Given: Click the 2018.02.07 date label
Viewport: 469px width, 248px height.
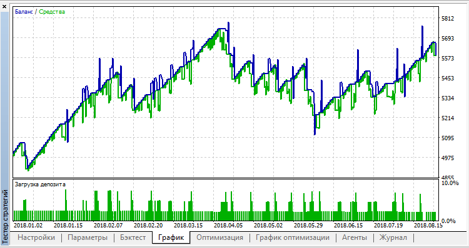Looking at the screenshot, I should pyautogui.click(x=108, y=226).
